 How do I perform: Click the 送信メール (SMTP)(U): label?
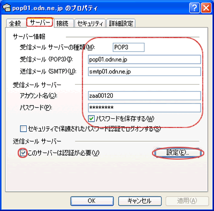point(48,71)
